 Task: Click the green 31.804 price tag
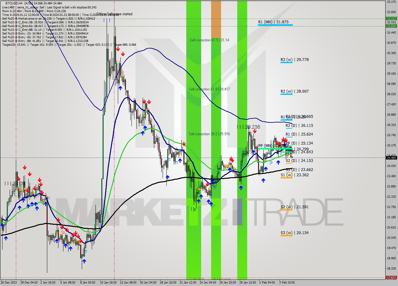tap(391, 26)
